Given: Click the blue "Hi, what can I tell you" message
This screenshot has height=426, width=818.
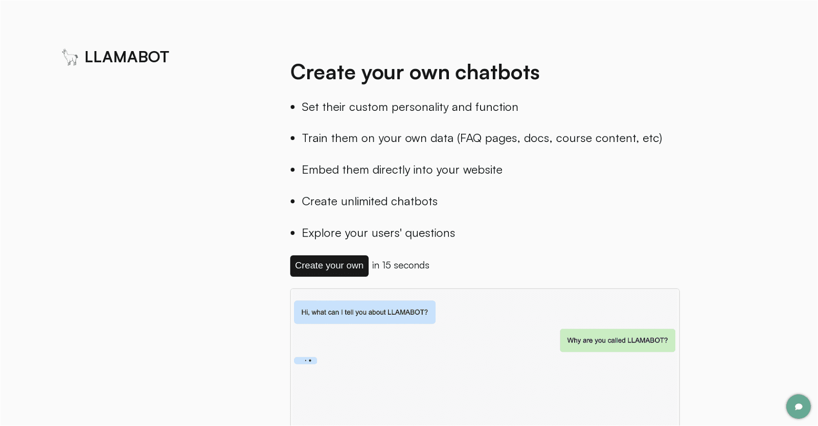Looking at the screenshot, I should pyautogui.click(x=365, y=312).
